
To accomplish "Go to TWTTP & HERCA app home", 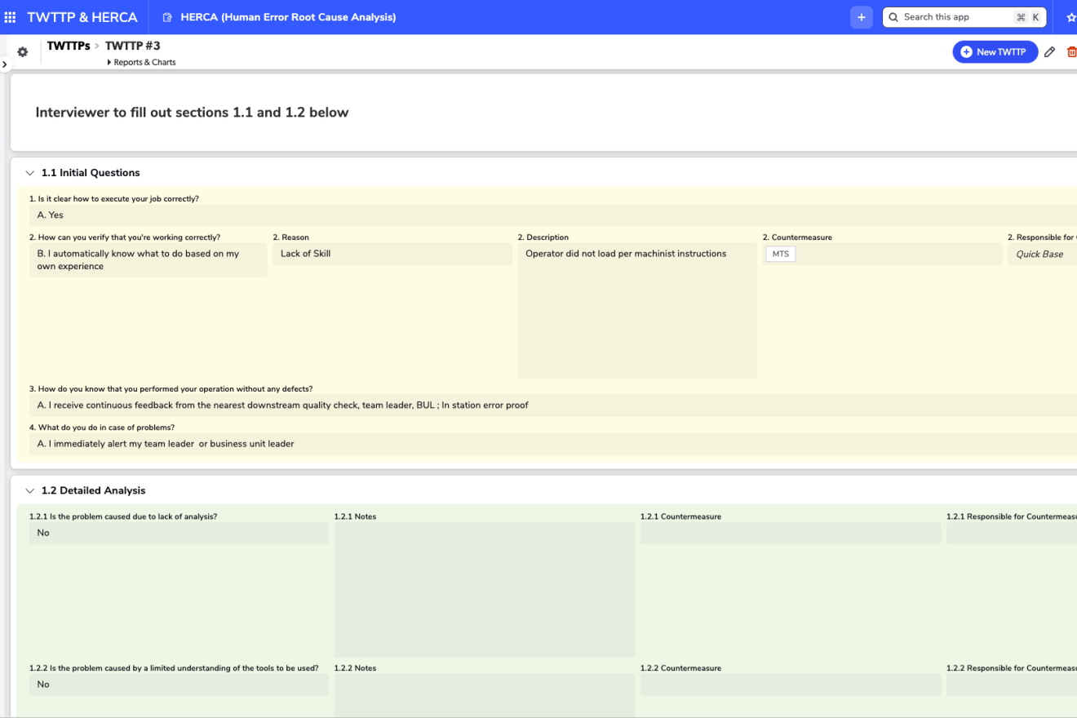I will [82, 17].
